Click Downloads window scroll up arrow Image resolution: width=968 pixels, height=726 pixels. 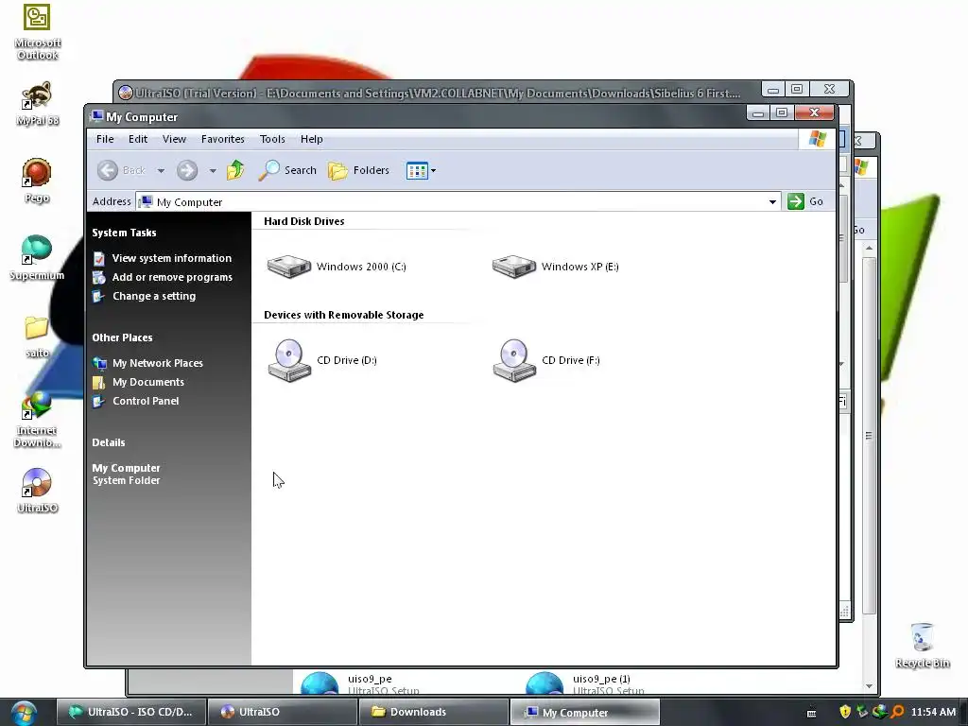click(870, 248)
